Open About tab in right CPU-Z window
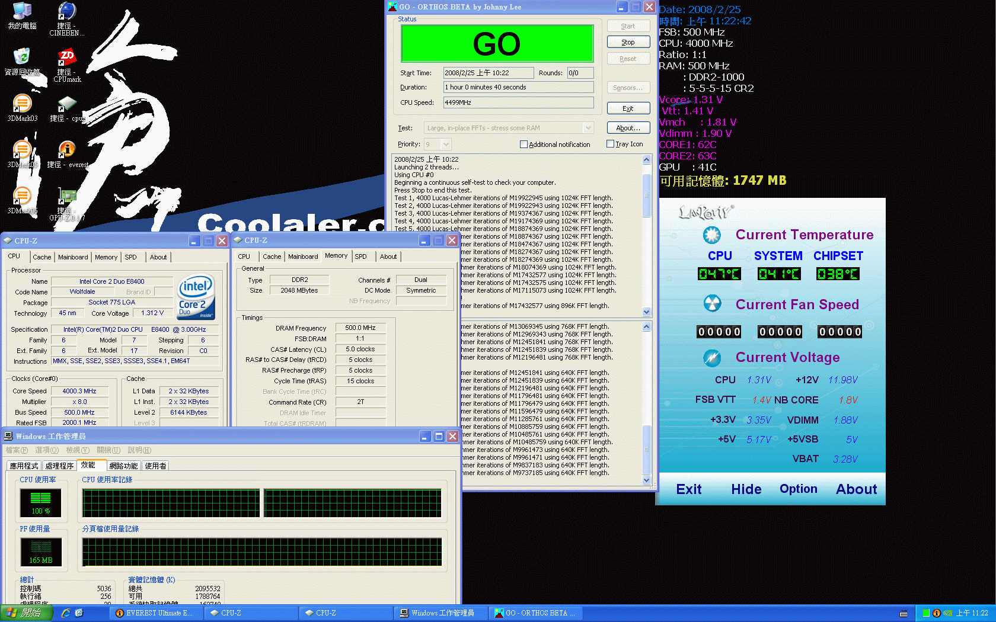The width and height of the screenshot is (996, 622). tap(388, 257)
